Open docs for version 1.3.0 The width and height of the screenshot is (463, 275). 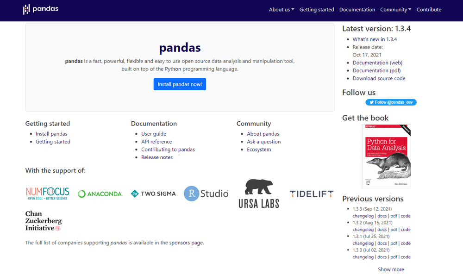point(382,257)
